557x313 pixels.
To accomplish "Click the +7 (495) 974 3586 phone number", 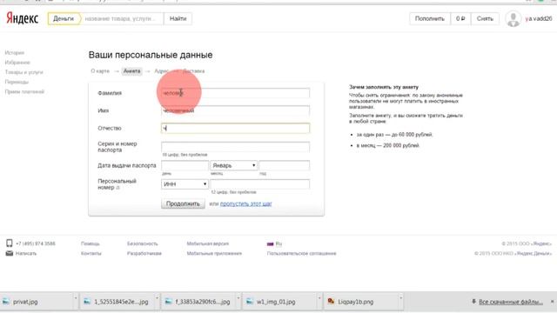I will click(36, 243).
